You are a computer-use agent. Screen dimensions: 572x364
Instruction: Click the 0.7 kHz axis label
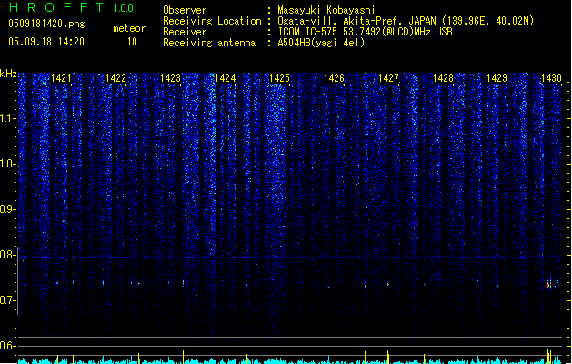[7, 300]
